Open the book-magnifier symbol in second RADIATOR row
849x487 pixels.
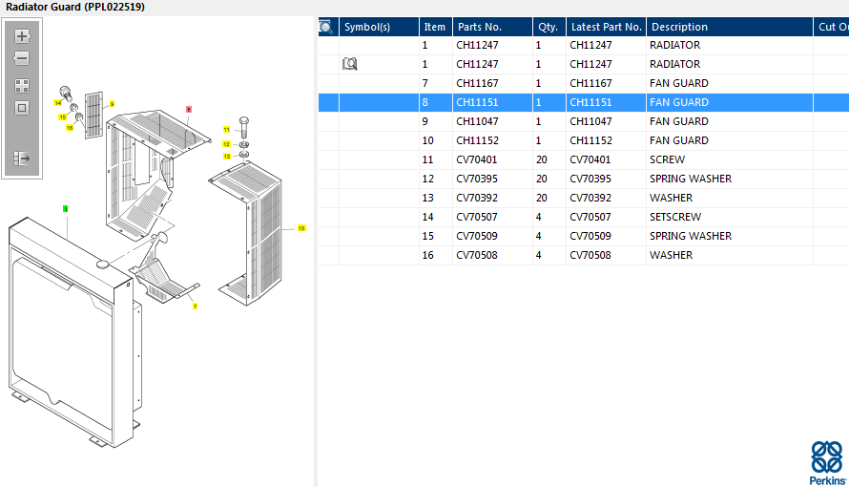click(350, 64)
